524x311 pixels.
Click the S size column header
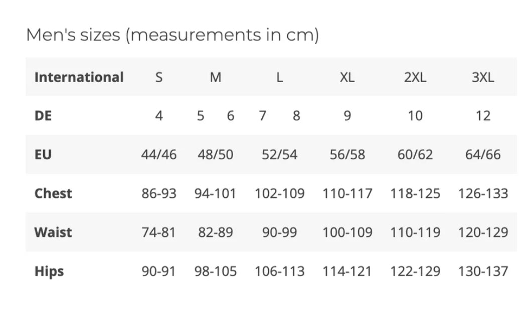point(159,77)
